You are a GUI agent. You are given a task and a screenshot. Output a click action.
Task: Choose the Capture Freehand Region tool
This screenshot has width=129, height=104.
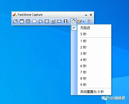[41, 21]
